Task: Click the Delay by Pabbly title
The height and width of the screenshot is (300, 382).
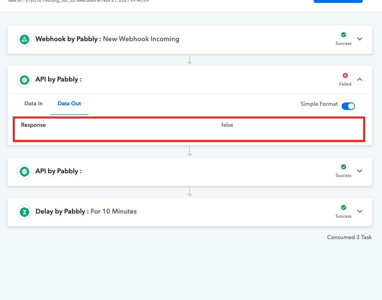Action: point(62,211)
